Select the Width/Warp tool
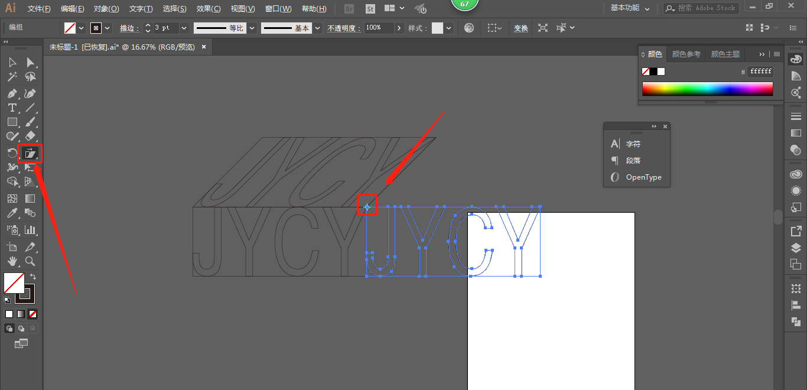 tap(12, 168)
